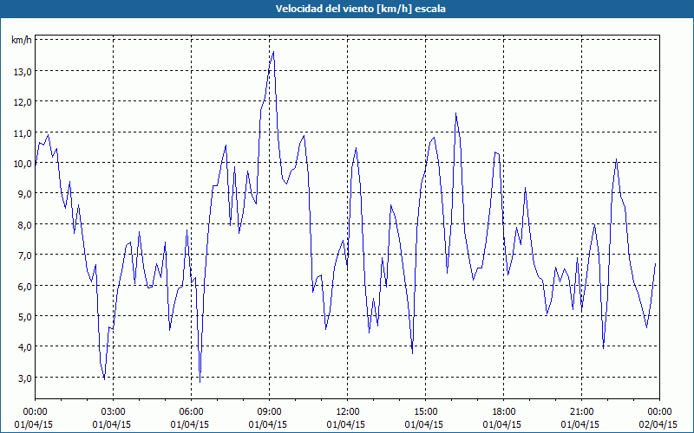Image resolution: width=694 pixels, height=433 pixels.
Task: Click the '13,0' y-axis value
Action: (23, 72)
